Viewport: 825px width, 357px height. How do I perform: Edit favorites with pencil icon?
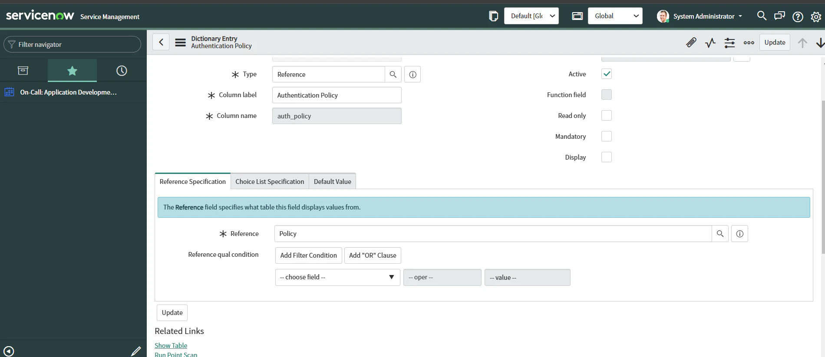pyautogui.click(x=136, y=351)
